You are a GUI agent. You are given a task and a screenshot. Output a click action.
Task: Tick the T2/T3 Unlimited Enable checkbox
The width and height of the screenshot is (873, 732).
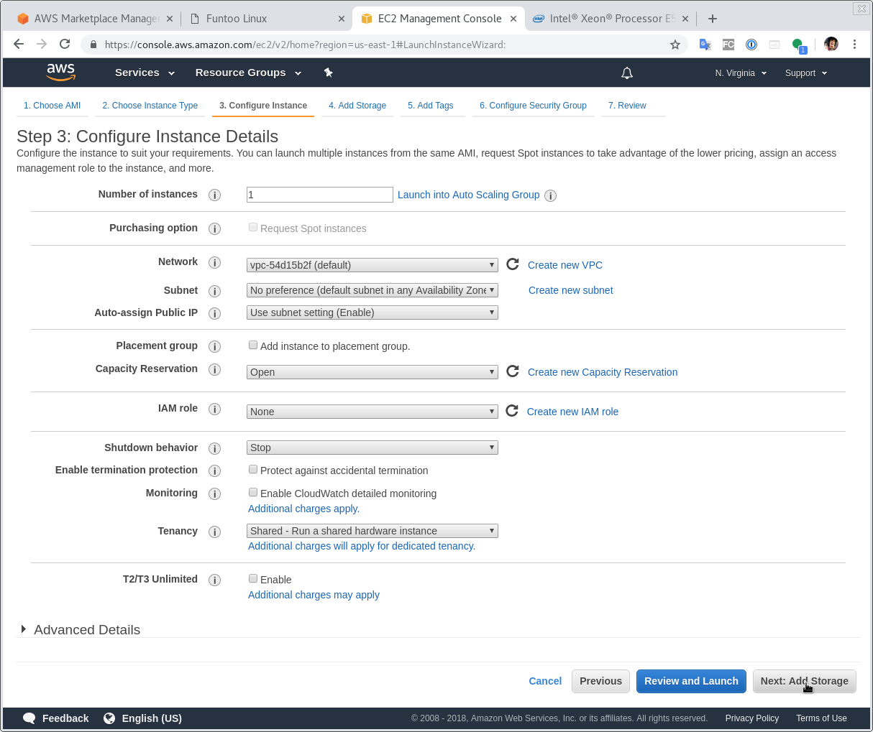click(253, 578)
